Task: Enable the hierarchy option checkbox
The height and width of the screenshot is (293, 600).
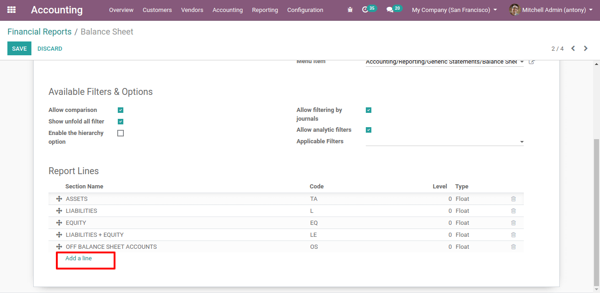Action: 121,133
